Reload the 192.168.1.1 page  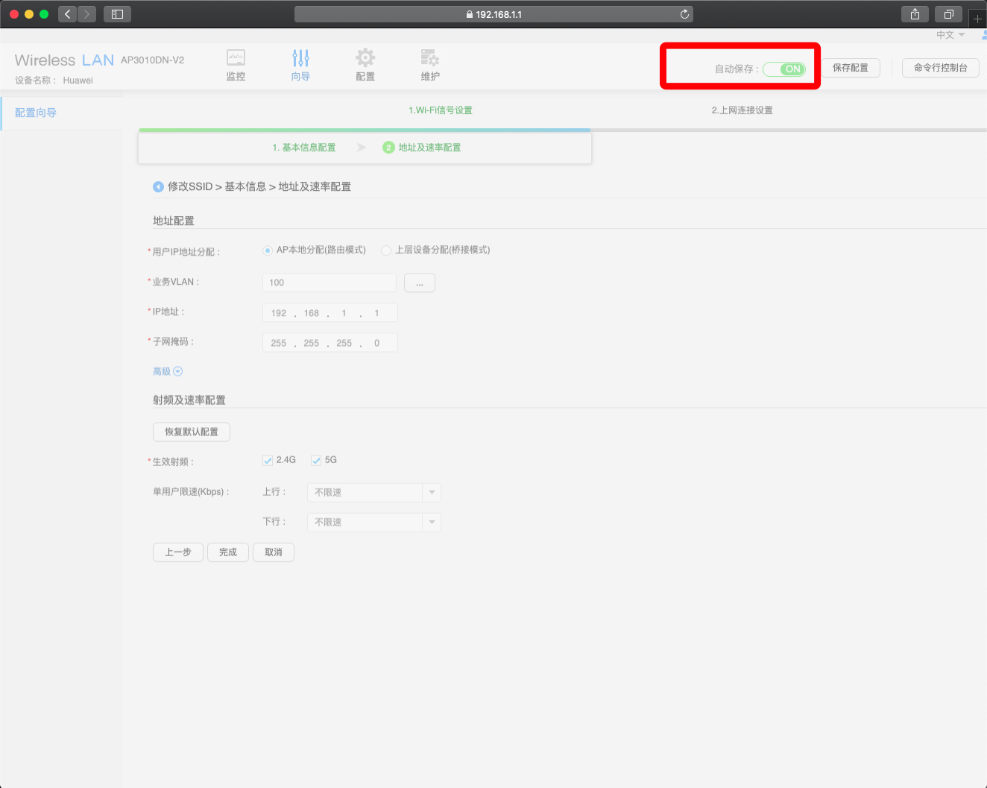tap(684, 14)
